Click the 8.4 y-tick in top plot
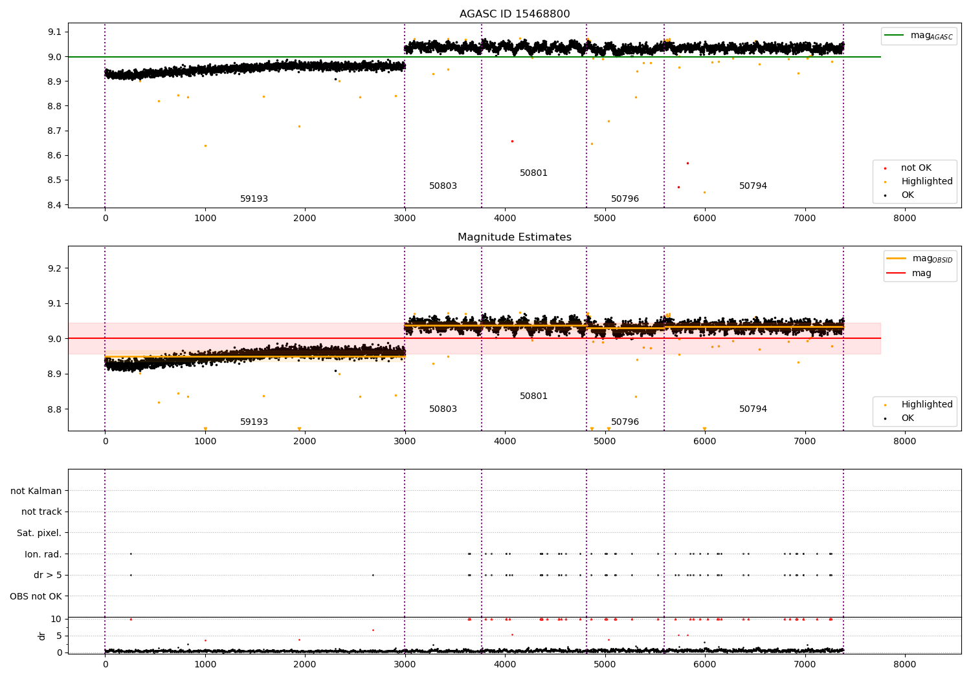The height and width of the screenshot is (679, 971). pos(54,205)
